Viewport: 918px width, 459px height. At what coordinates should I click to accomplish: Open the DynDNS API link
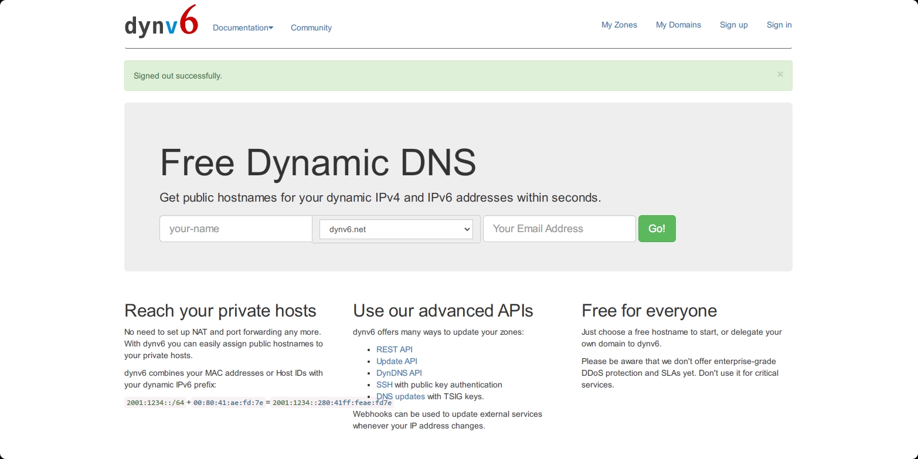399,373
